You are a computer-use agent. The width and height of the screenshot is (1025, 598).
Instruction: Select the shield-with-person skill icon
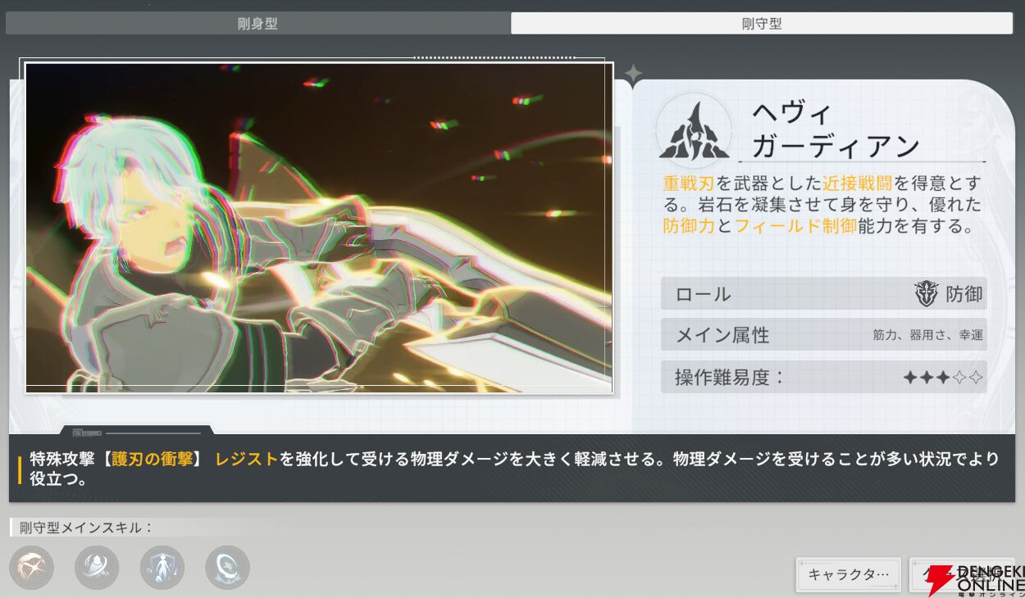click(x=162, y=568)
